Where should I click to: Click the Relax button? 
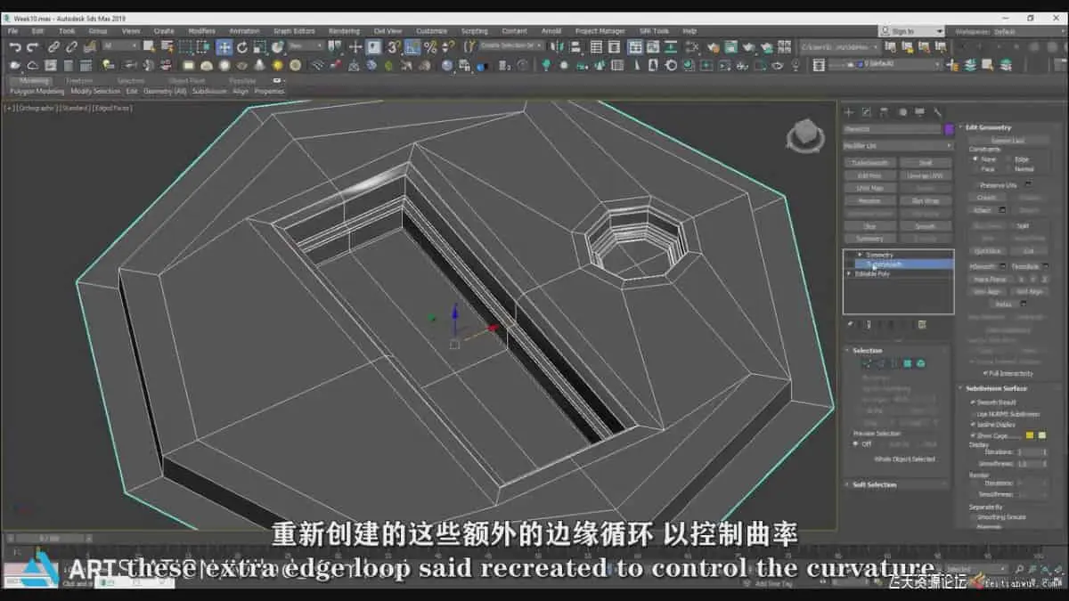click(x=1003, y=305)
